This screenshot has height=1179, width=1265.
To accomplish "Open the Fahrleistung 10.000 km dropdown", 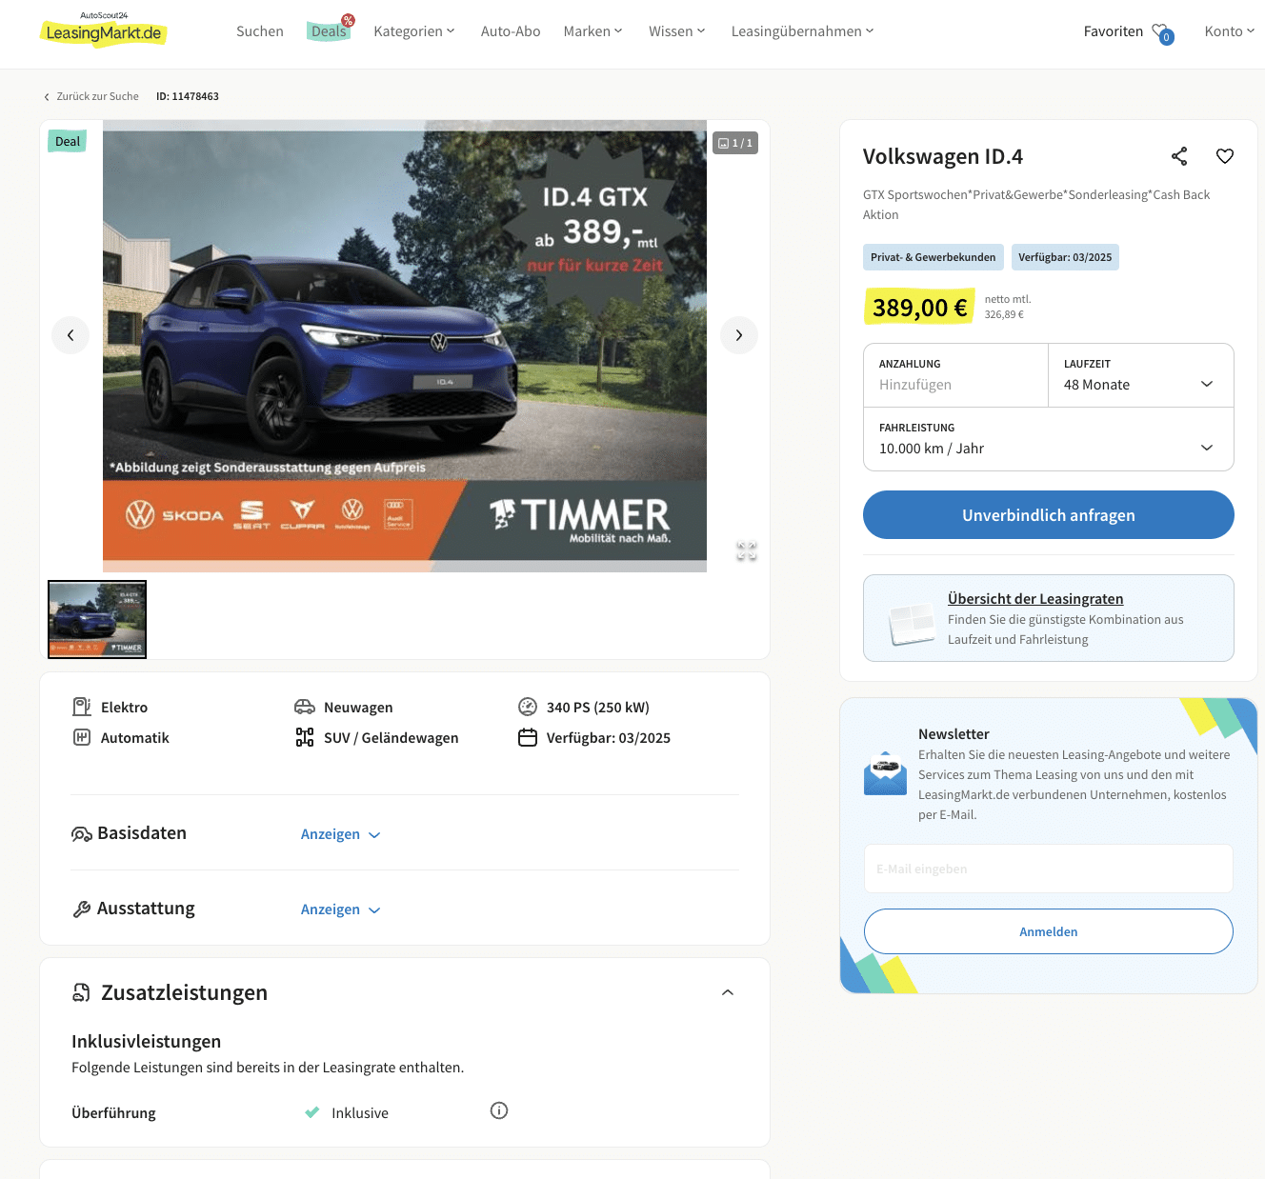I will tap(1049, 439).
